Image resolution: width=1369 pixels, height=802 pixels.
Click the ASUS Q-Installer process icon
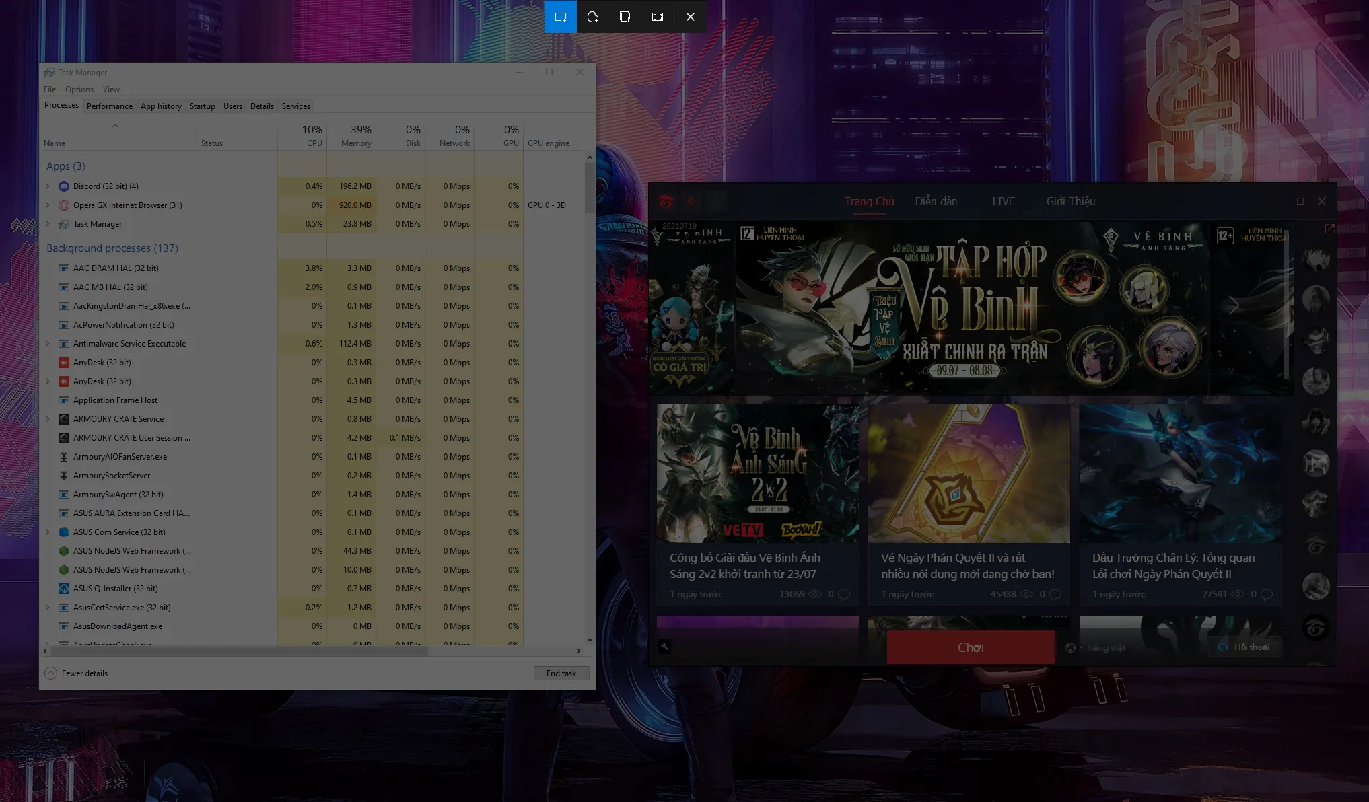pyautogui.click(x=64, y=589)
